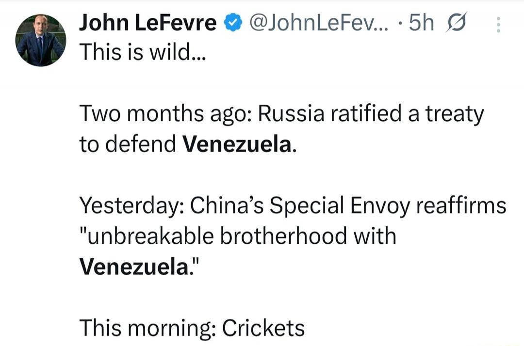Viewport: 524px width, 346px height.
Task: Click the blue verification check next to the name
Action: 234,21
